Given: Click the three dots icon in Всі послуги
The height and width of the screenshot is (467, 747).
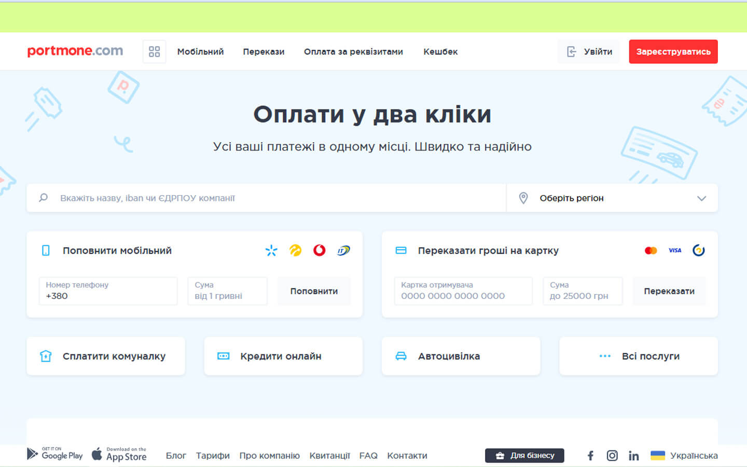Looking at the screenshot, I should coord(605,356).
